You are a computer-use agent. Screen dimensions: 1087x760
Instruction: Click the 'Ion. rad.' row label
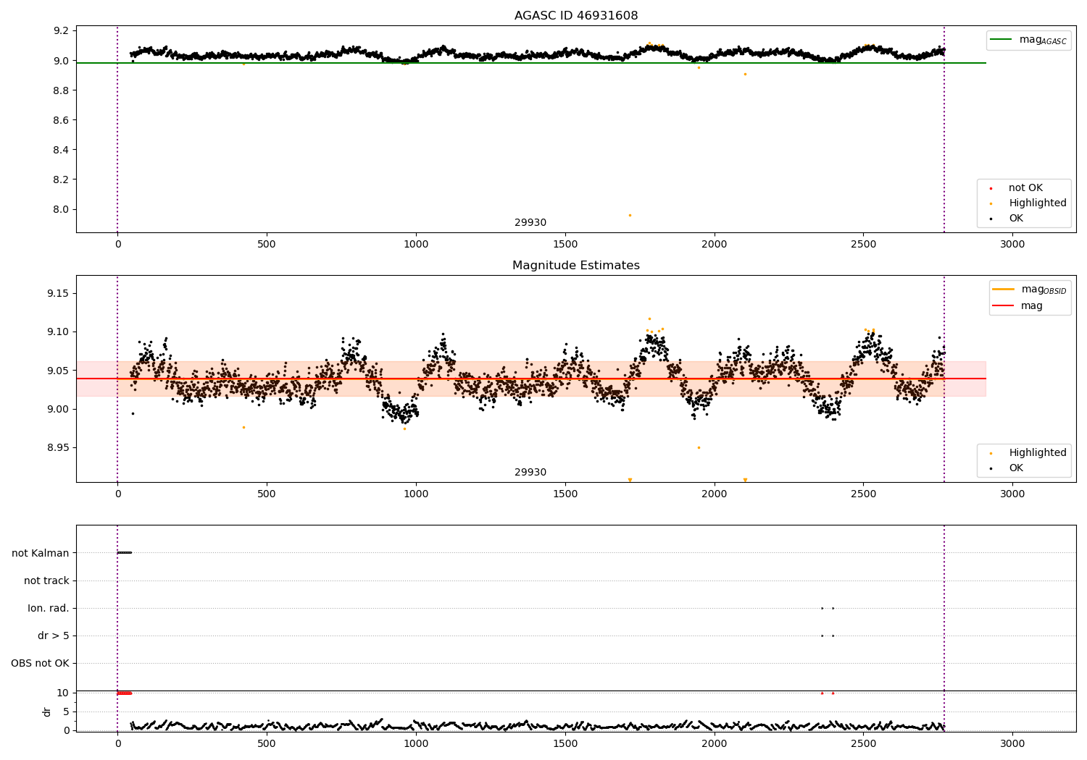pos(49,609)
